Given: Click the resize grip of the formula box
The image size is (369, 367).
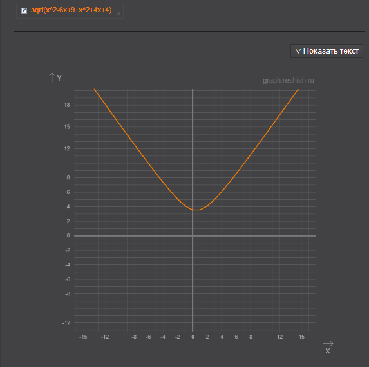Looking at the screenshot, I should (x=118, y=14).
